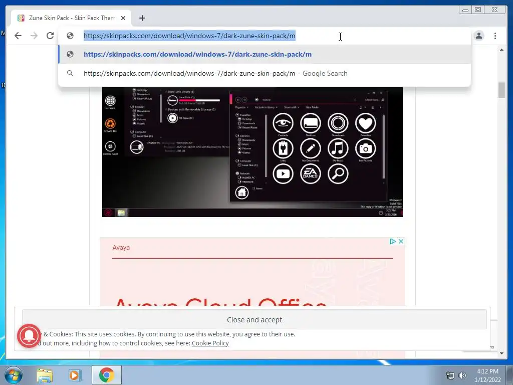Click the magnifier icon in search suggestion
Screen dimensions: 513x385
[70, 73]
